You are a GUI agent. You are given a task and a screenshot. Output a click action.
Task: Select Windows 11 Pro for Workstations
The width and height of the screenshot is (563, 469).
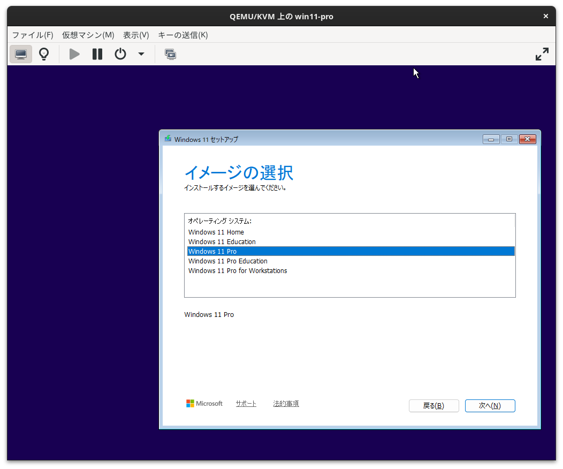pyautogui.click(x=238, y=270)
